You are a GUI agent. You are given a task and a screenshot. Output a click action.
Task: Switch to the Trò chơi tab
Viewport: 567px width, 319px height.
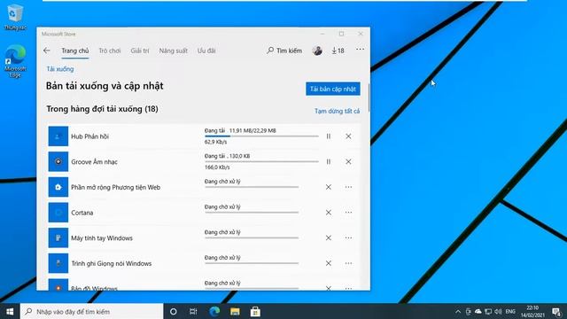click(x=110, y=51)
